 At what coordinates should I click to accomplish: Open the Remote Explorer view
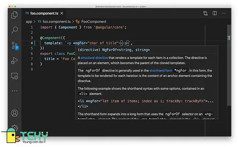coord(14,76)
